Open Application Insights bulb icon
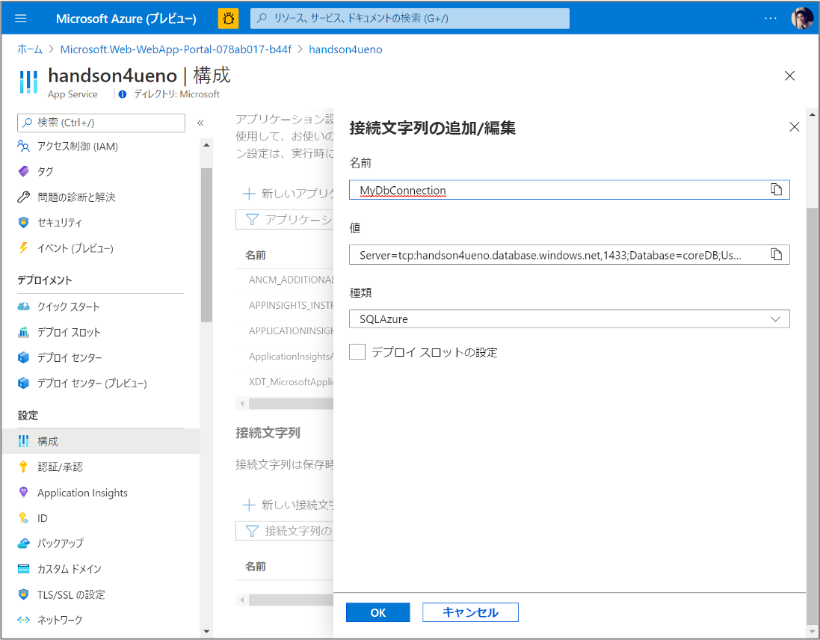This screenshot has height=640, width=820. 23,493
